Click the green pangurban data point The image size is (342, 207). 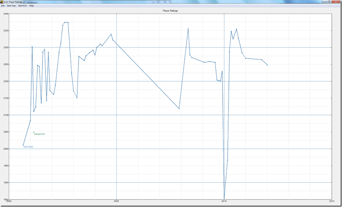(x=34, y=132)
